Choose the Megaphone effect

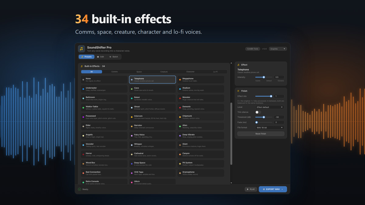coord(201,80)
